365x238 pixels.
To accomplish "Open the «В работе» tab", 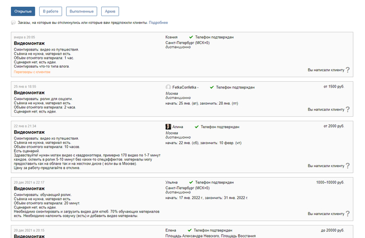I will pyautogui.click(x=51, y=11).
